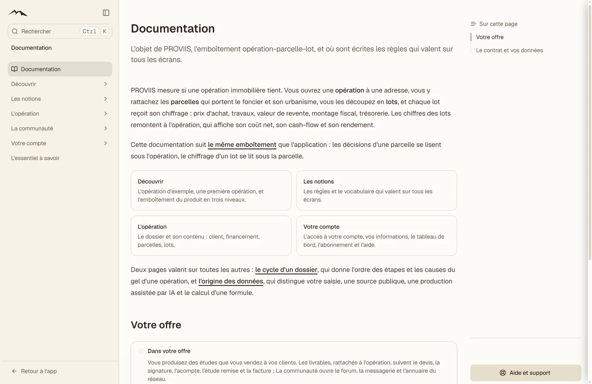Collapse the sidebar with the panel icon
The width and height of the screenshot is (592, 384).
106,13
